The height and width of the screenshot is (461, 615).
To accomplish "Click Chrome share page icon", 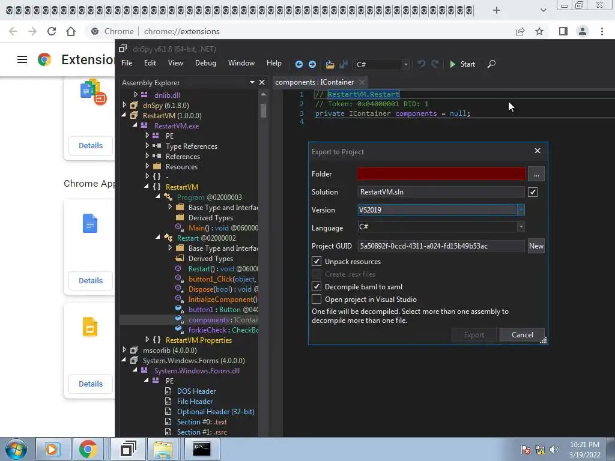I will point(520,31).
